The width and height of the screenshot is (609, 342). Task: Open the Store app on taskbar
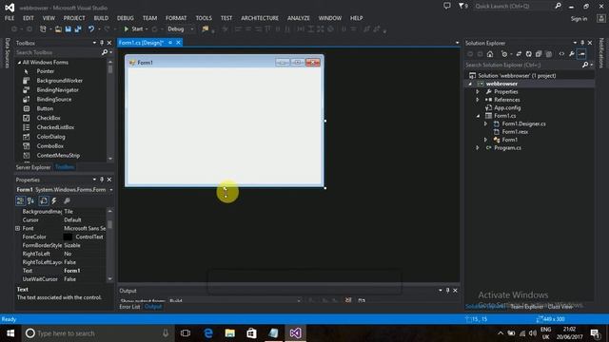pyautogui.click(x=251, y=333)
